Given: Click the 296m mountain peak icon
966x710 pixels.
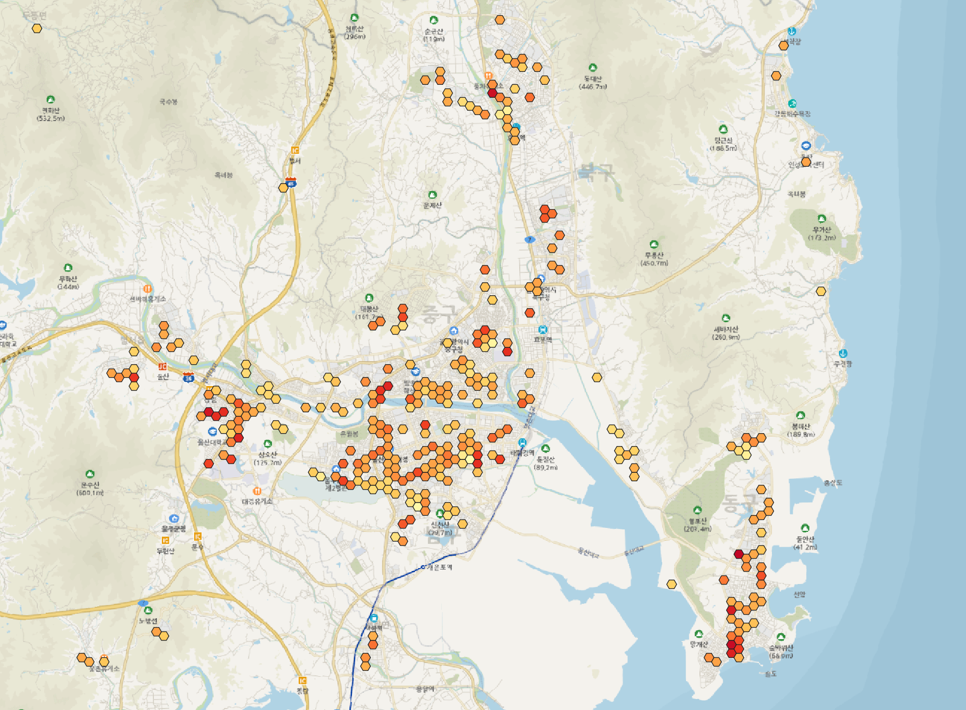Looking at the screenshot, I should coord(354,18).
